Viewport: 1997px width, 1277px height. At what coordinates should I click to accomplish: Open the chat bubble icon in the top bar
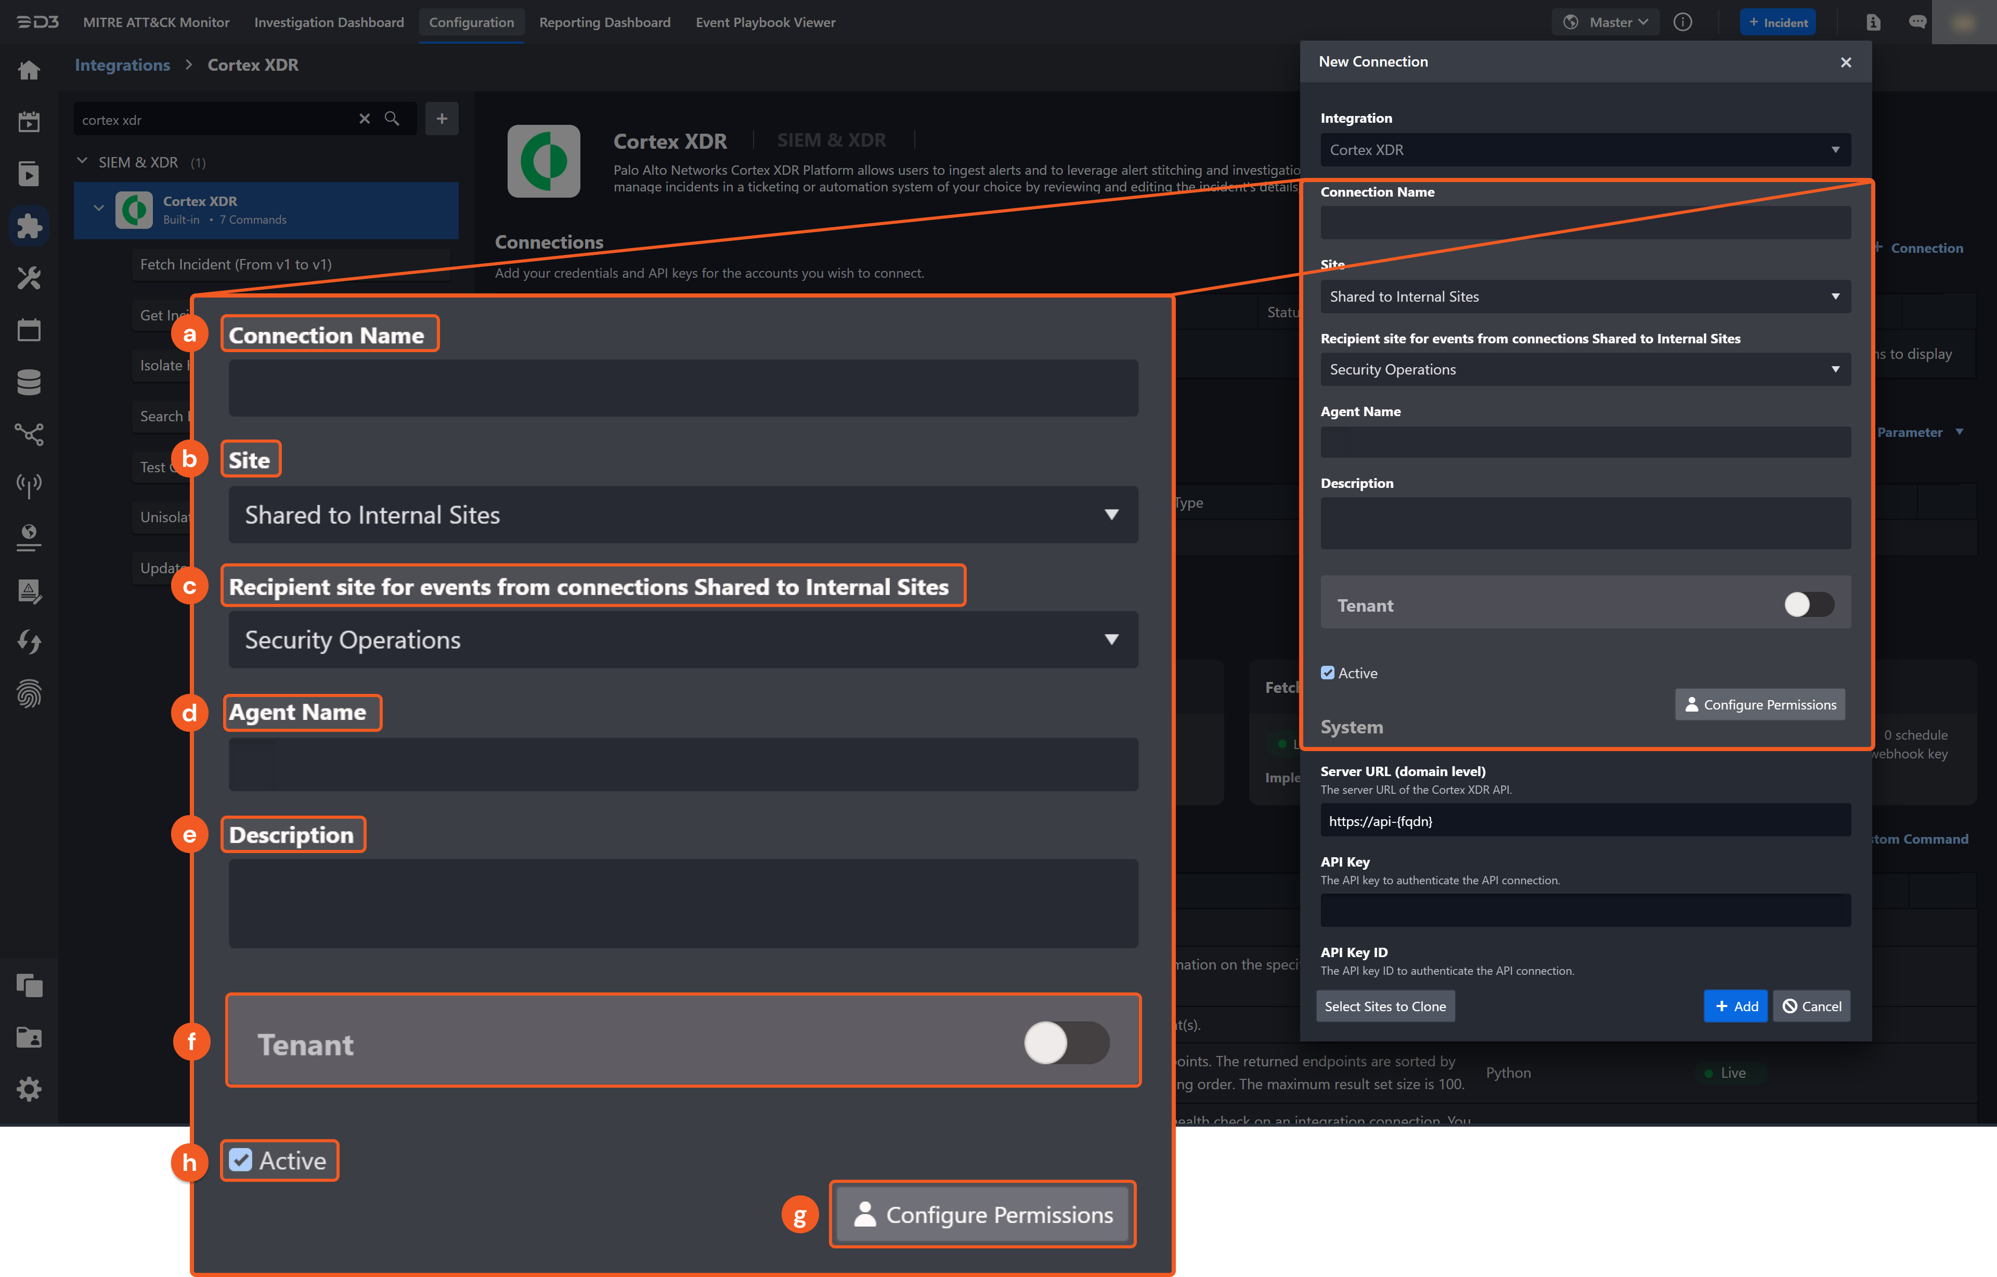pyautogui.click(x=1917, y=22)
